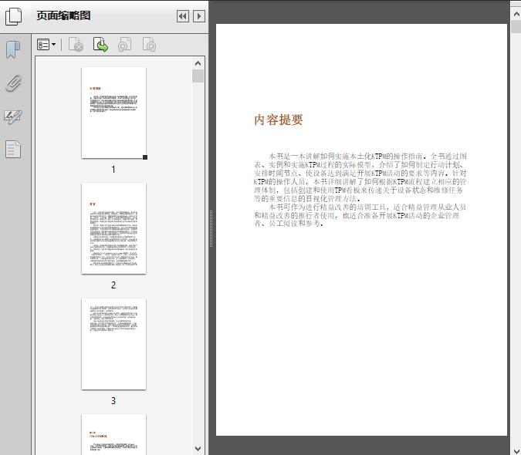Open the Signatures panel
The width and height of the screenshot is (521, 455).
13,116
